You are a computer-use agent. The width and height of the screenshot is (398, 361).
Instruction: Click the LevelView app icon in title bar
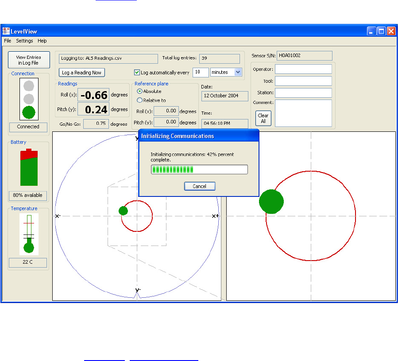click(6, 31)
